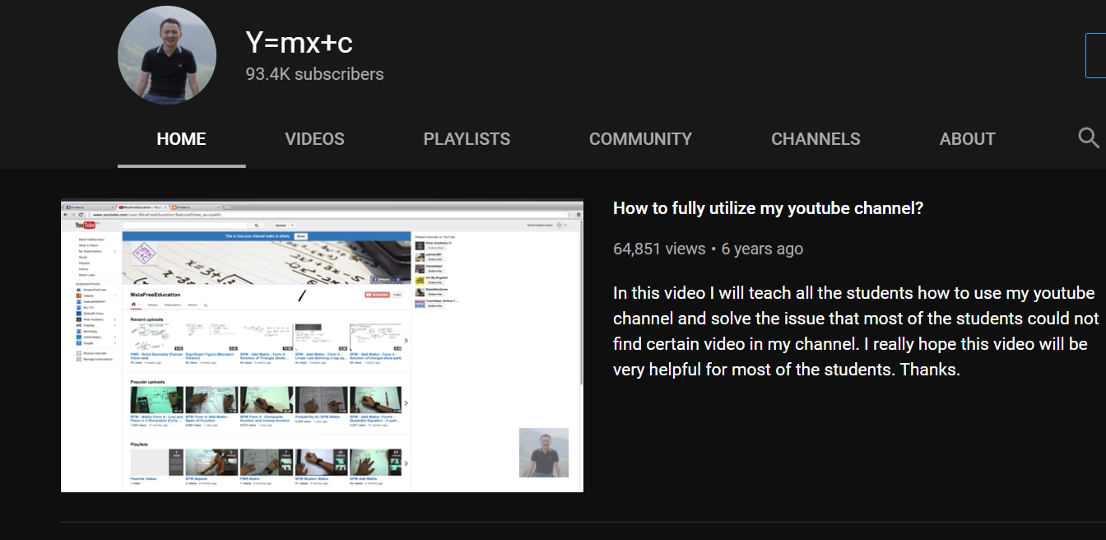Image resolution: width=1106 pixels, height=540 pixels.
Task: Select the COMMUNITY tab
Action: [x=640, y=139]
